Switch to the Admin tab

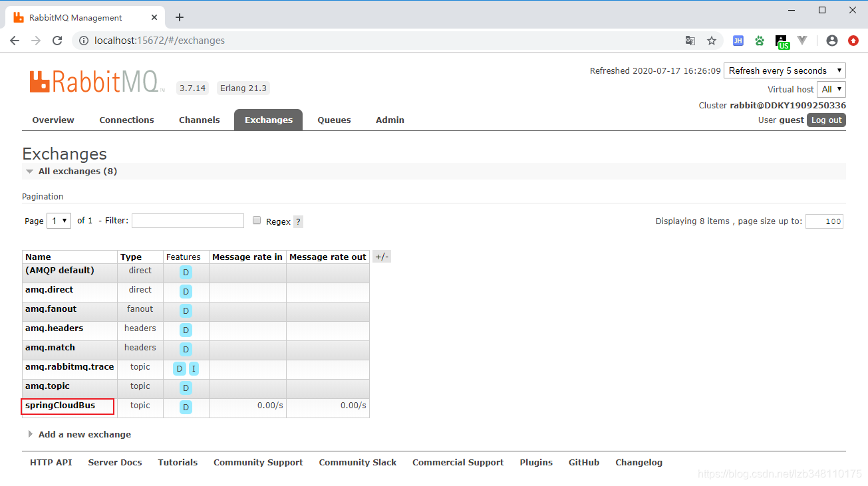[390, 120]
